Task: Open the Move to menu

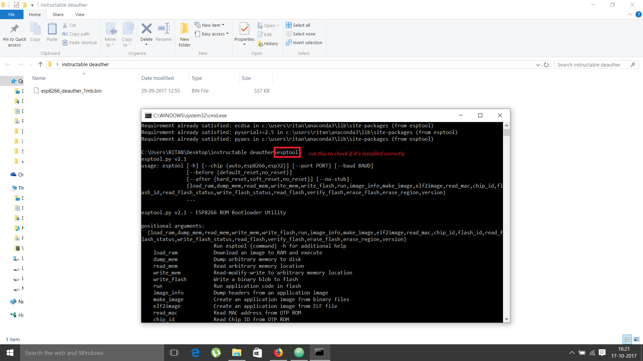Action: pyautogui.click(x=110, y=35)
